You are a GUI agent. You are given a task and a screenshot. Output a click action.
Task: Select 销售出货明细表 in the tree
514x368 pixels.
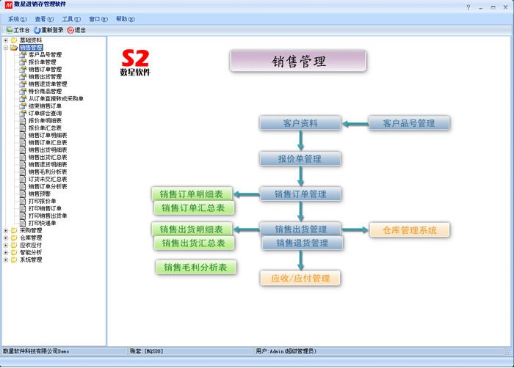[x=48, y=150]
